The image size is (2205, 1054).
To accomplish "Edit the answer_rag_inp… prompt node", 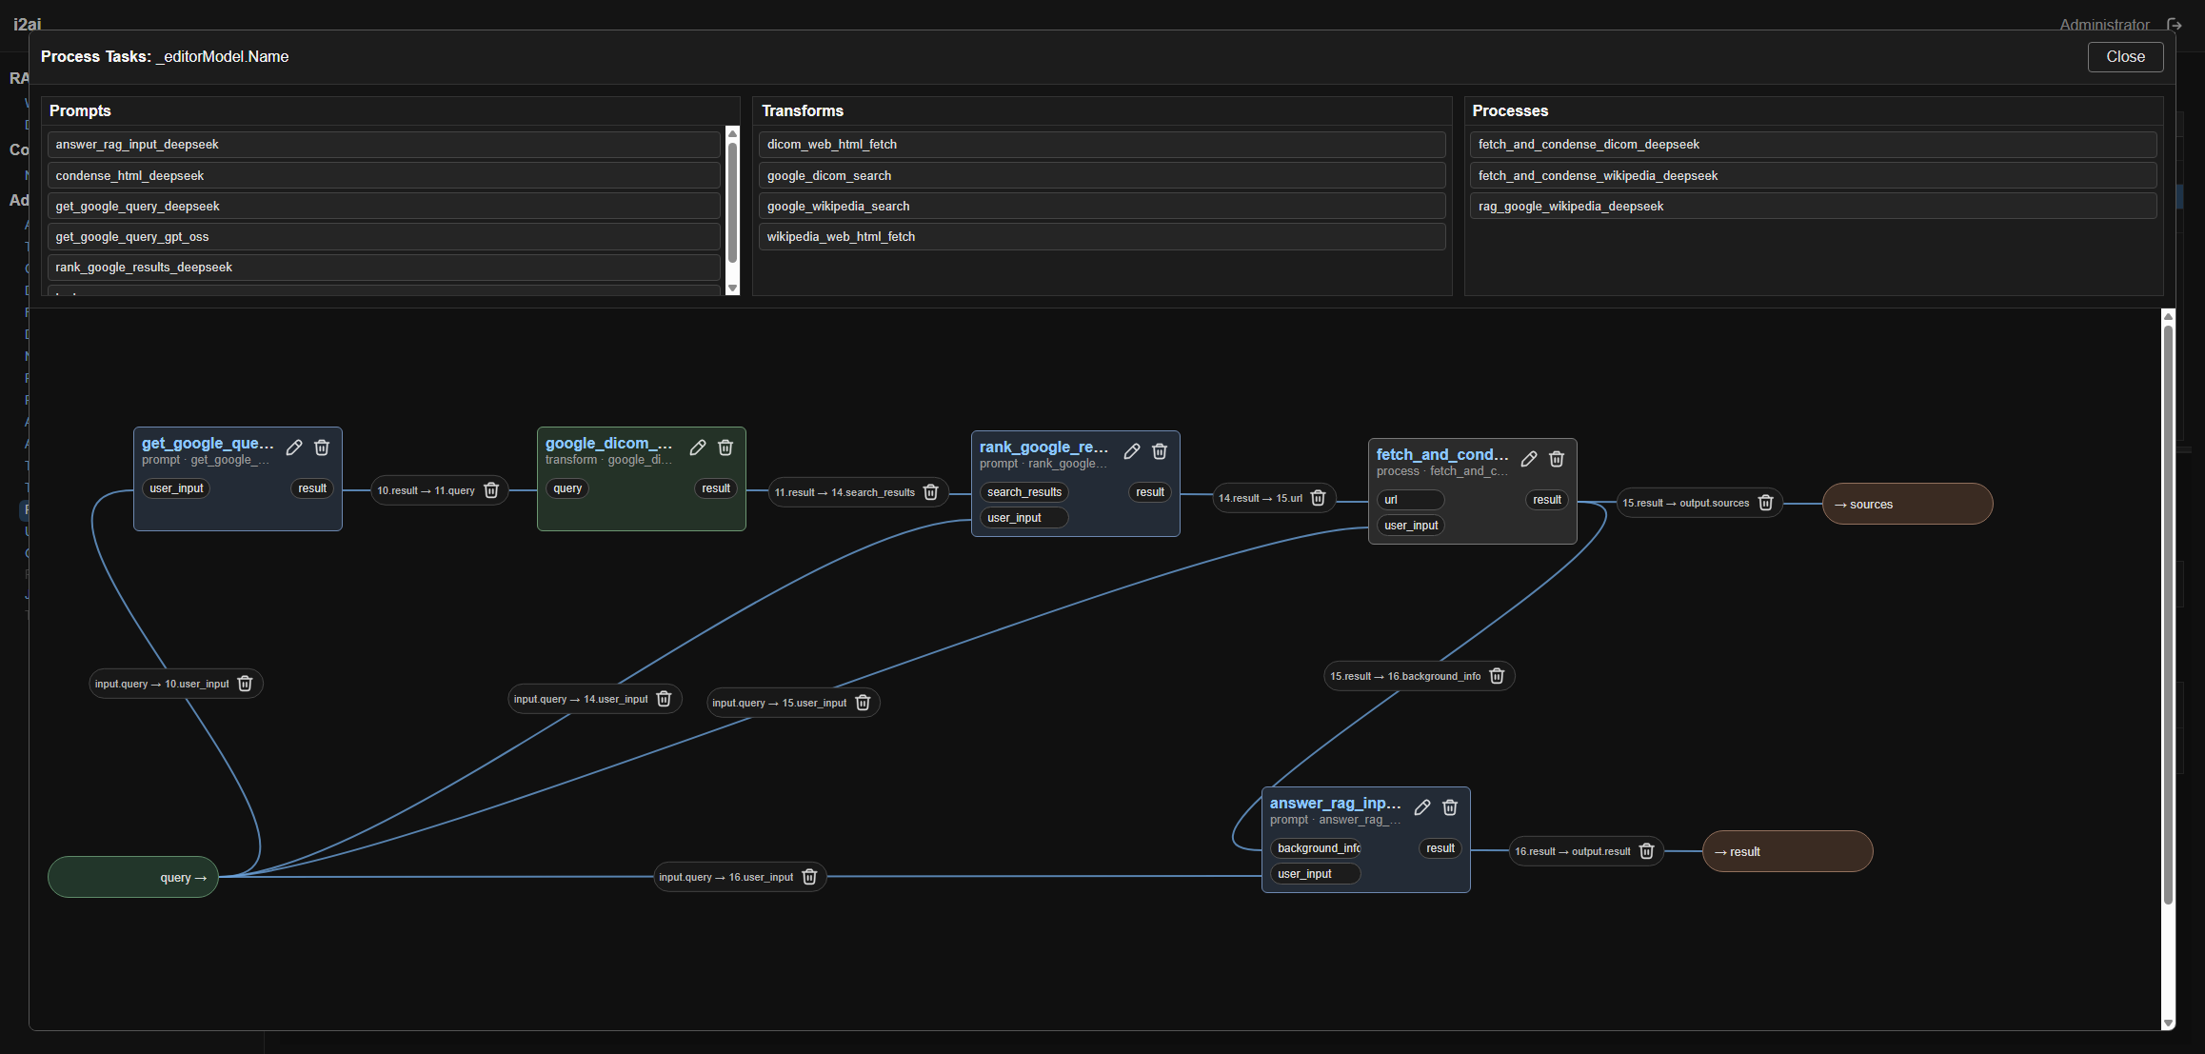I will 1422,807.
